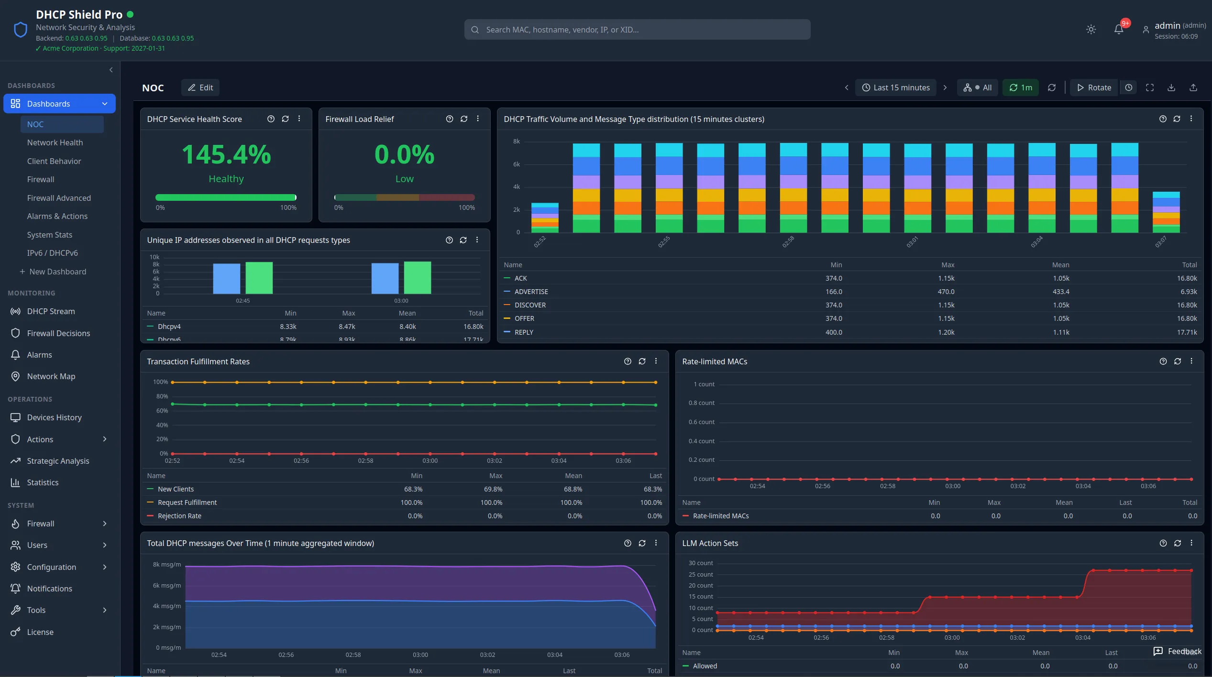This screenshot has width=1212, height=677.
Task: Open the Feedback button
Action: pos(1177,651)
